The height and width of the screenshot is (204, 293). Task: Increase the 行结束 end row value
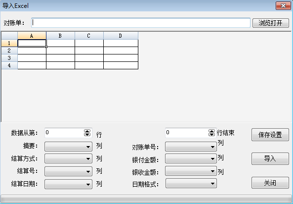(211, 131)
